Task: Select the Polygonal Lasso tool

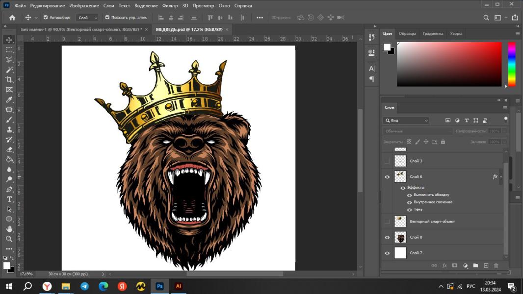Action: [x=9, y=60]
